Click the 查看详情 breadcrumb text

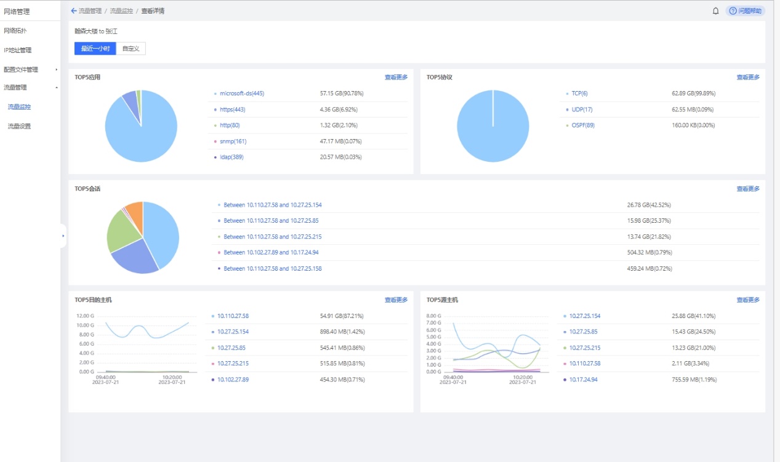pyautogui.click(x=153, y=10)
